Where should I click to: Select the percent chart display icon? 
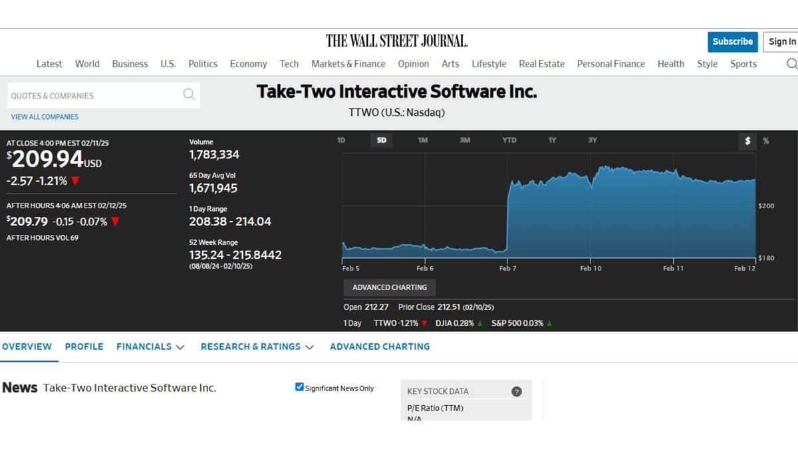765,140
